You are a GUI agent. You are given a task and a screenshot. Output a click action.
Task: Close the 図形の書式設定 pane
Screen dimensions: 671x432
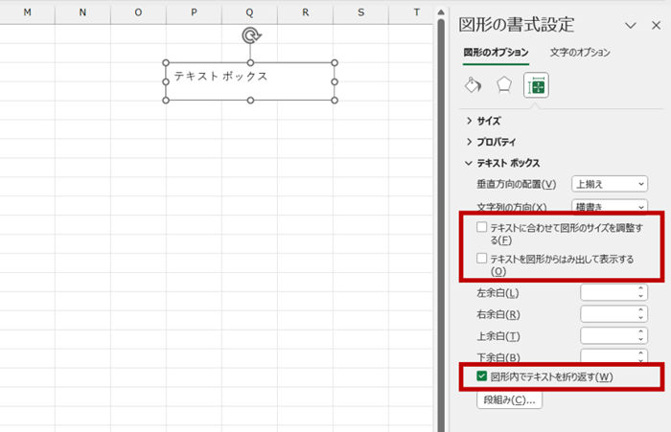click(656, 26)
